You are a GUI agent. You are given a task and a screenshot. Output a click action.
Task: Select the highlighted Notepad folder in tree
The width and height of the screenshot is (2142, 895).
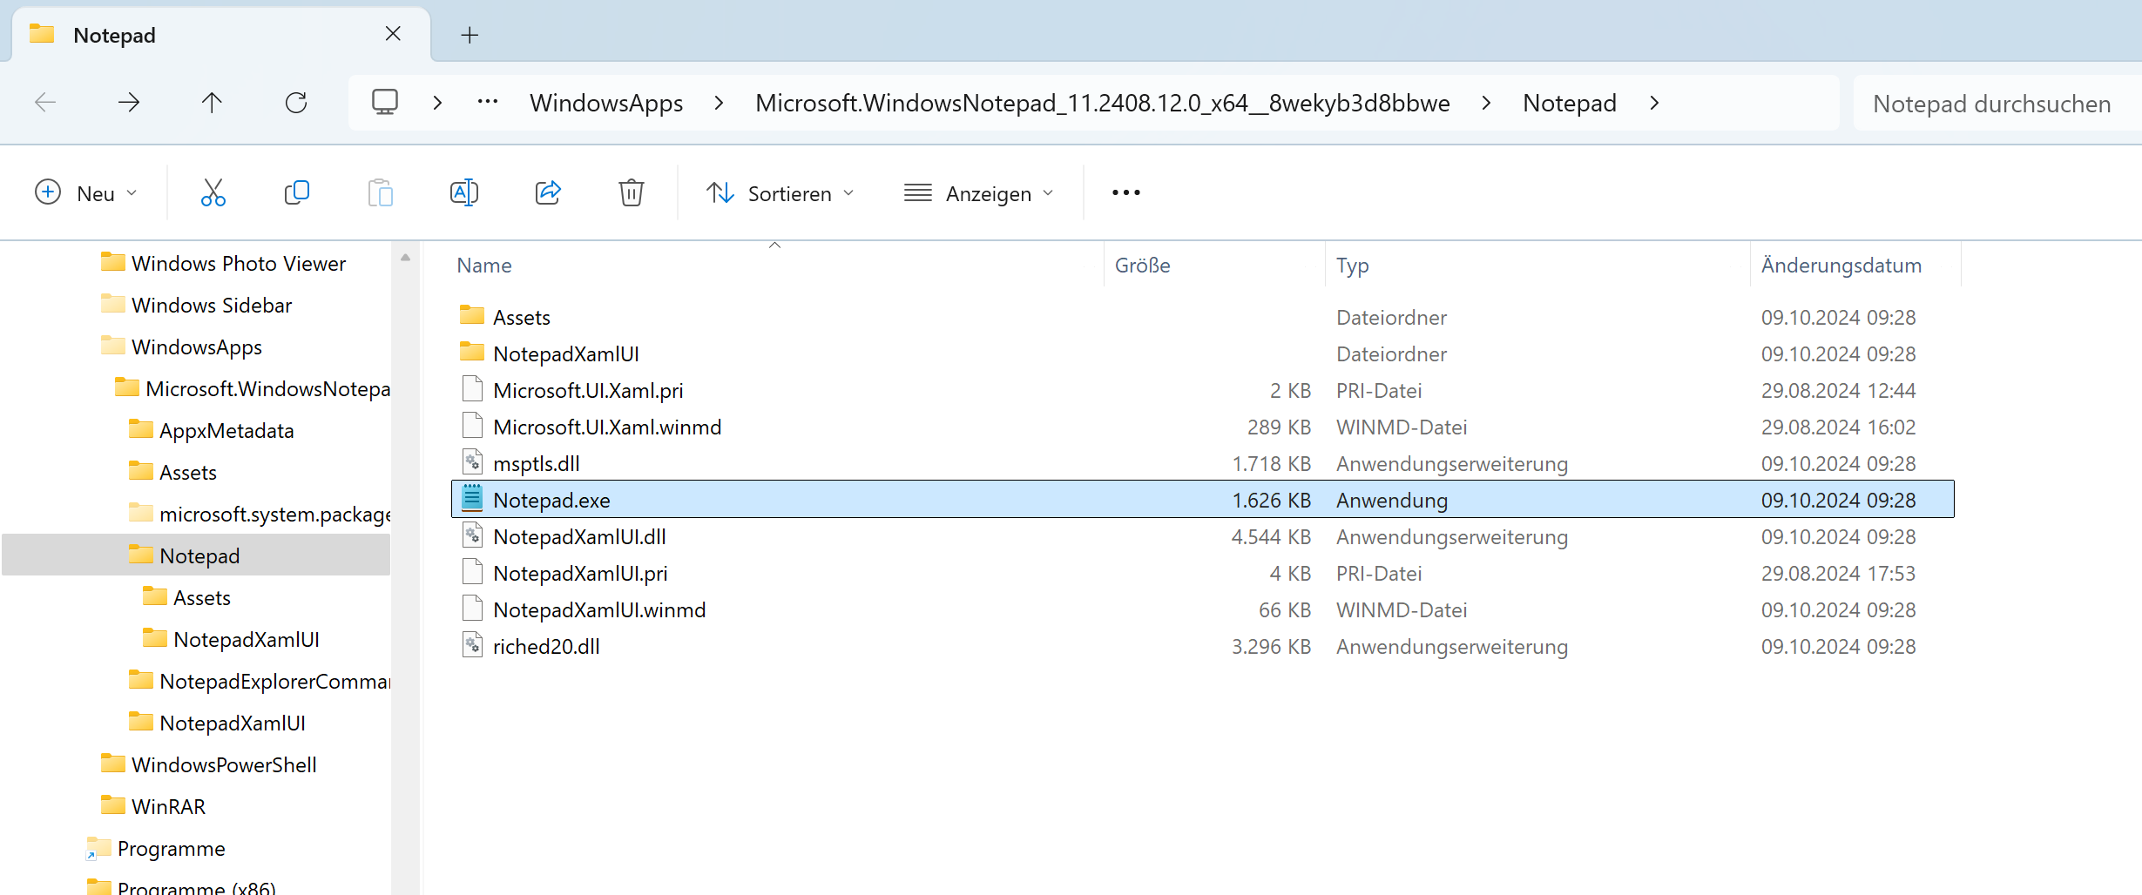coord(197,555)
